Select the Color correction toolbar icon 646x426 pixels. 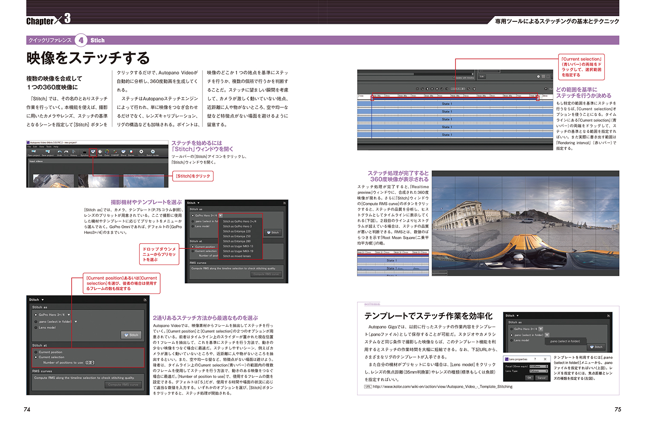point(107,152)
